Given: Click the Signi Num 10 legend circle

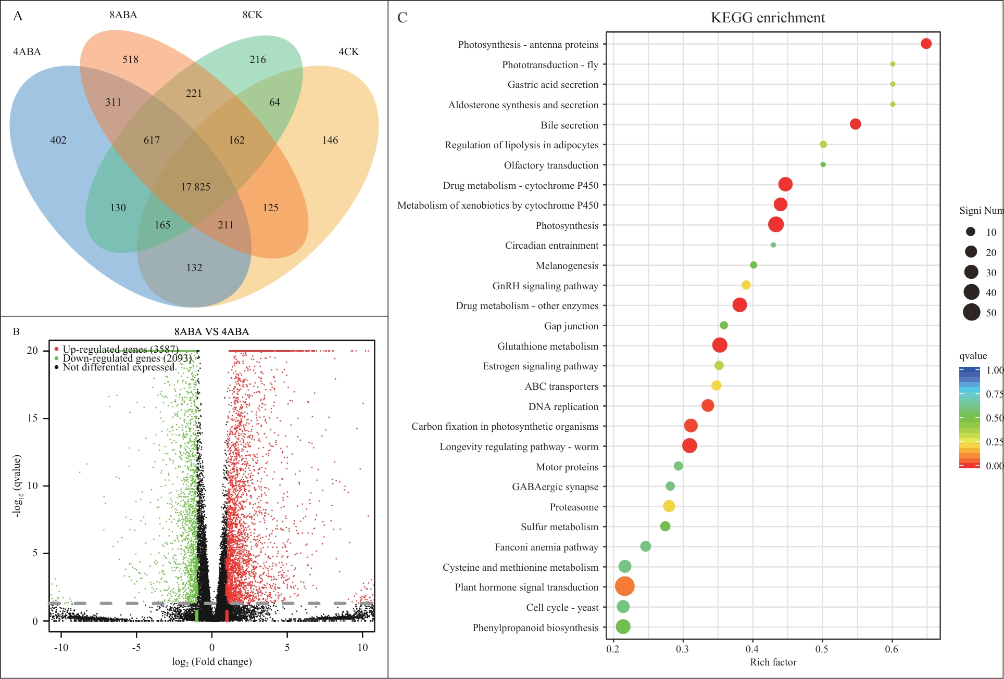Looking at the screenshot, I should coord(970,232).
